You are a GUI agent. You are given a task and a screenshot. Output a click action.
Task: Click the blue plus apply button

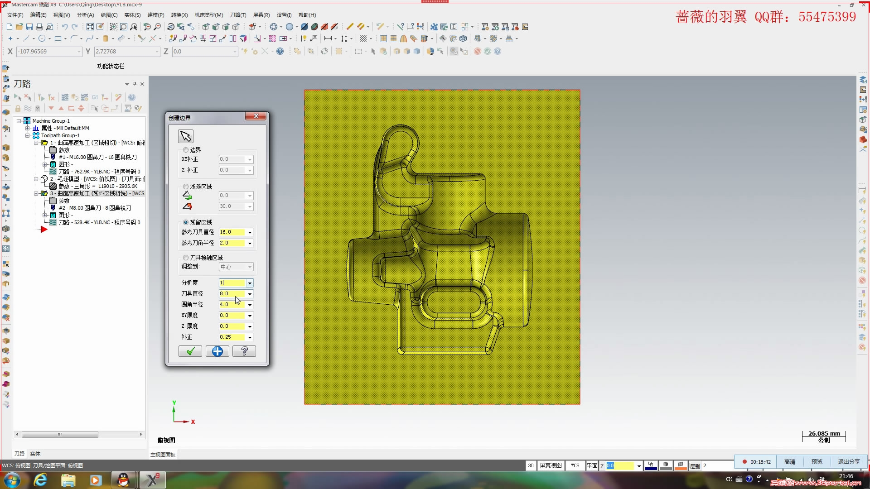[x=217, y=351]
